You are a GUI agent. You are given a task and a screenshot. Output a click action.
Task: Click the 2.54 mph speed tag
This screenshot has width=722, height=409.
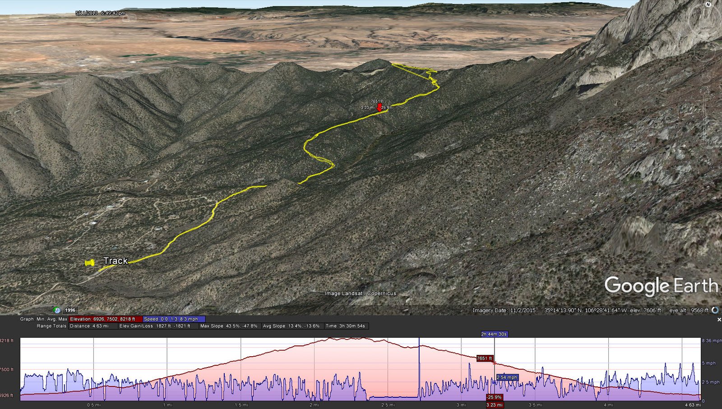tap(507, 377)
